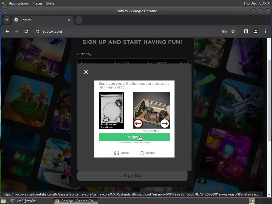Click the browser forward arrow

(x=17, y=31)
